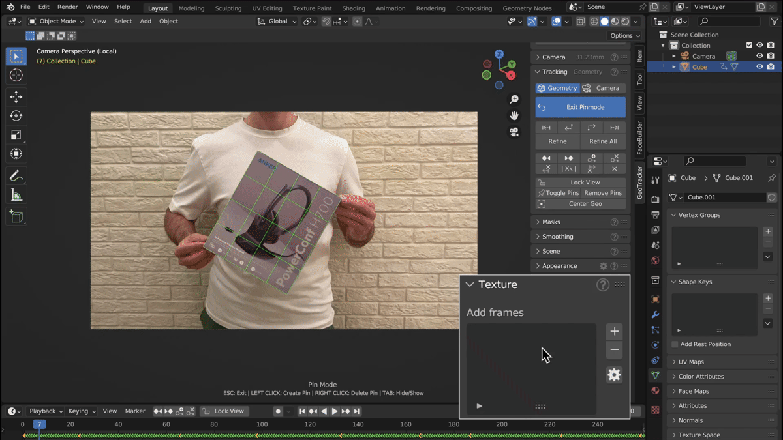Toggle camera view icon in viewport
Screen dimensions: 783x440
514,132
